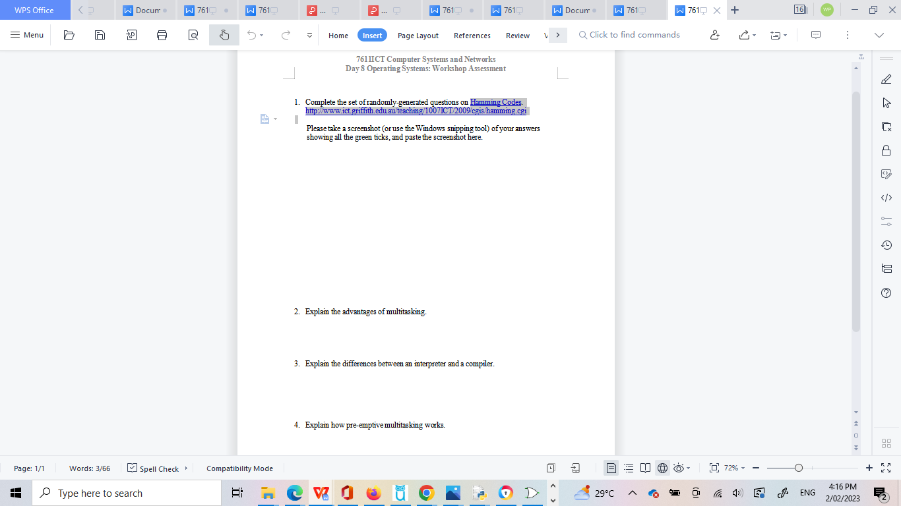Open the Spell Check panel in the sidebar

pyautogui.click(x=158, y=468)
